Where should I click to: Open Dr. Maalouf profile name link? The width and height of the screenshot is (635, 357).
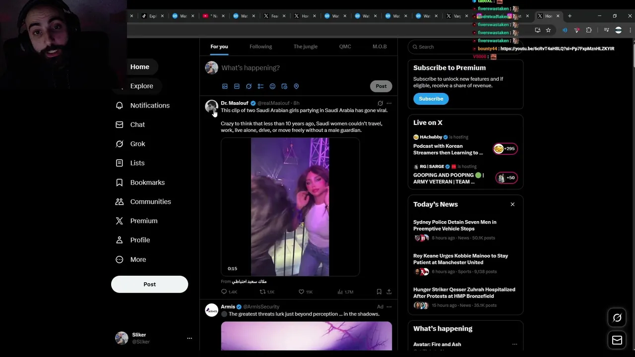[234, 103]
